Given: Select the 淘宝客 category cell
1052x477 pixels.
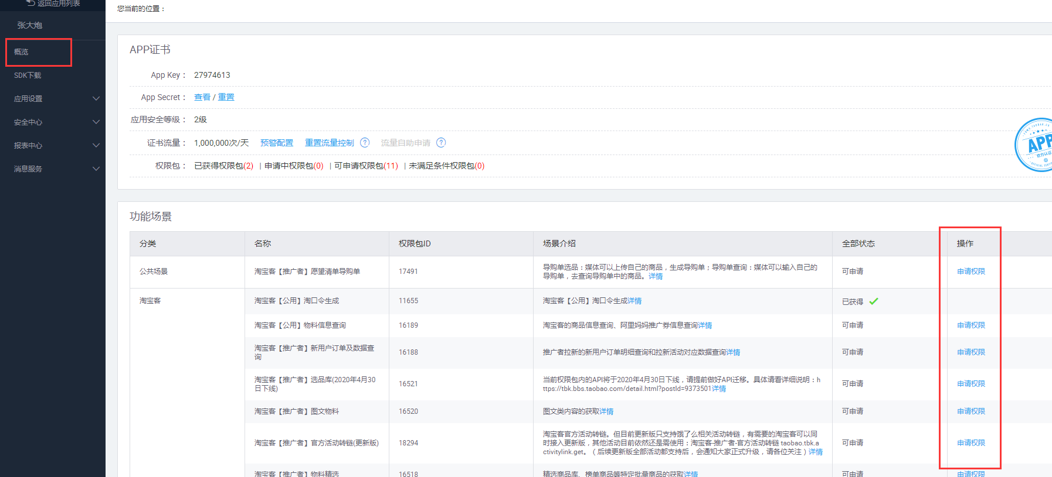Looking at the screenshot, I should pyautogui.click(x=150, y=301).
